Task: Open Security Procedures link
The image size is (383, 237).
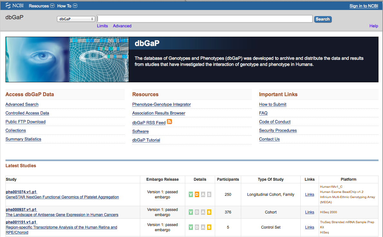Action: click(278, 131)
